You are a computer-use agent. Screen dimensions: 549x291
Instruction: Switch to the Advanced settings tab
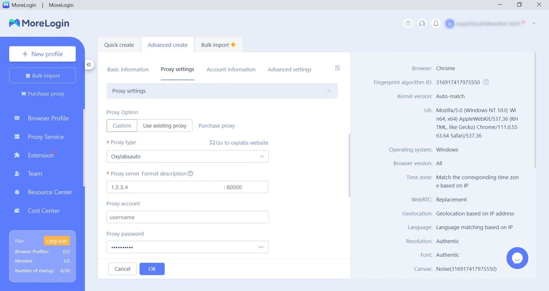click(x=289, y=70)
